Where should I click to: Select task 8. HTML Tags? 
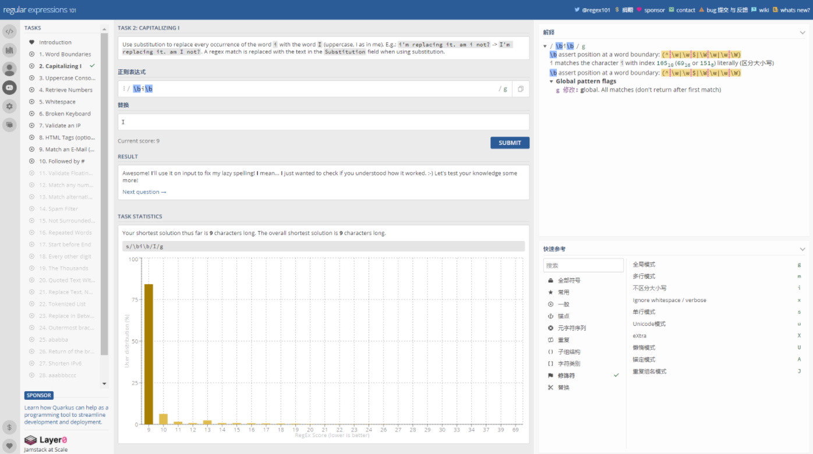(x=66, y=137)
